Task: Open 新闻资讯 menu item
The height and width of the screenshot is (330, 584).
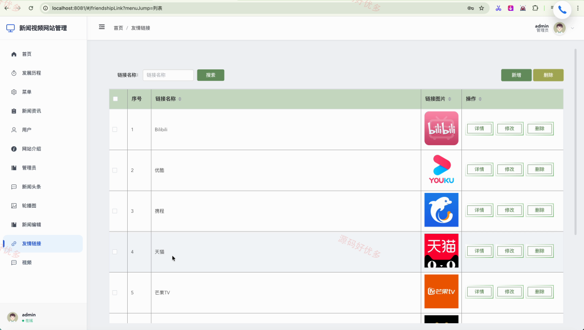Action: tap(43, 111)
